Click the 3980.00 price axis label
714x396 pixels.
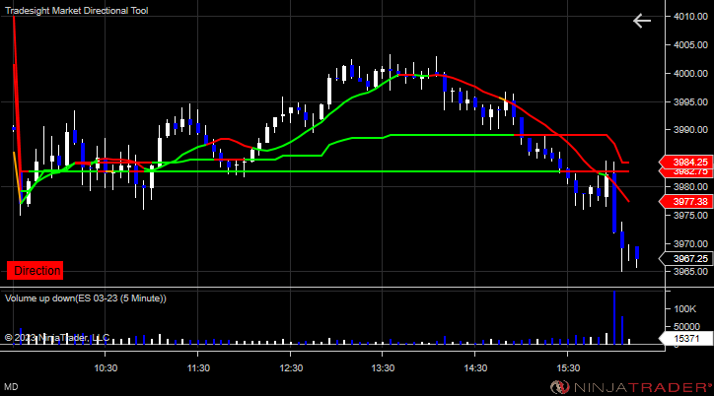[690, 187]
